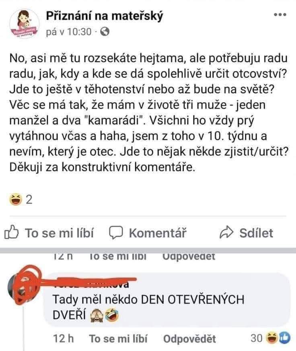
Task: Reply to comment via Odpovědět
Action: tap(189, 339)
